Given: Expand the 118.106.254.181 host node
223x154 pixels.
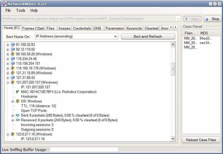Looking at the screenshot, I should (8, 64).
